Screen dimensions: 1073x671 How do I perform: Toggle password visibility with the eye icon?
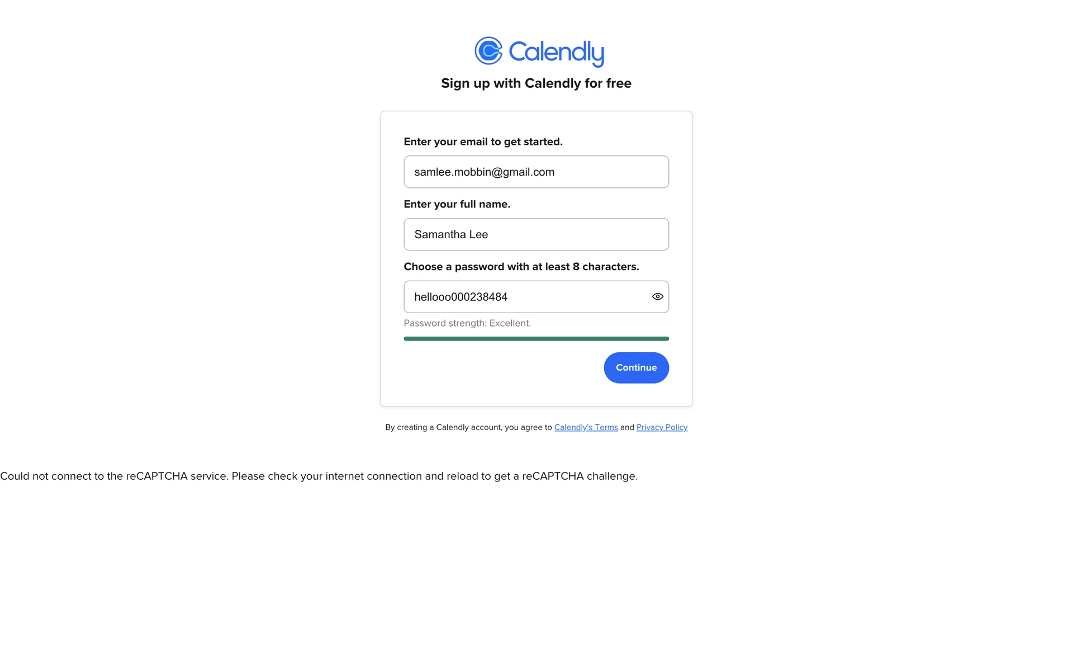tap(657, 297)
